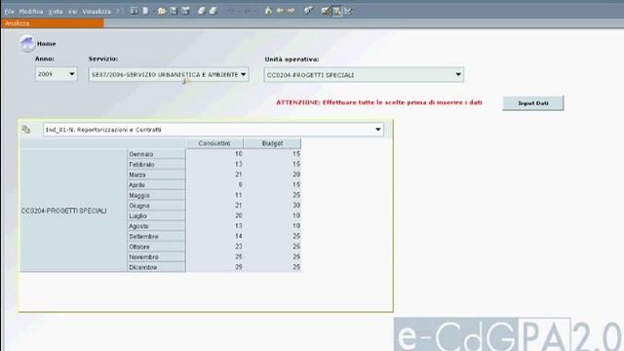Click the CC0204-PROGETTI SPECIALI row group cell

pos(73,211)
